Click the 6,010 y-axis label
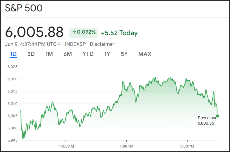 point(13,104)
